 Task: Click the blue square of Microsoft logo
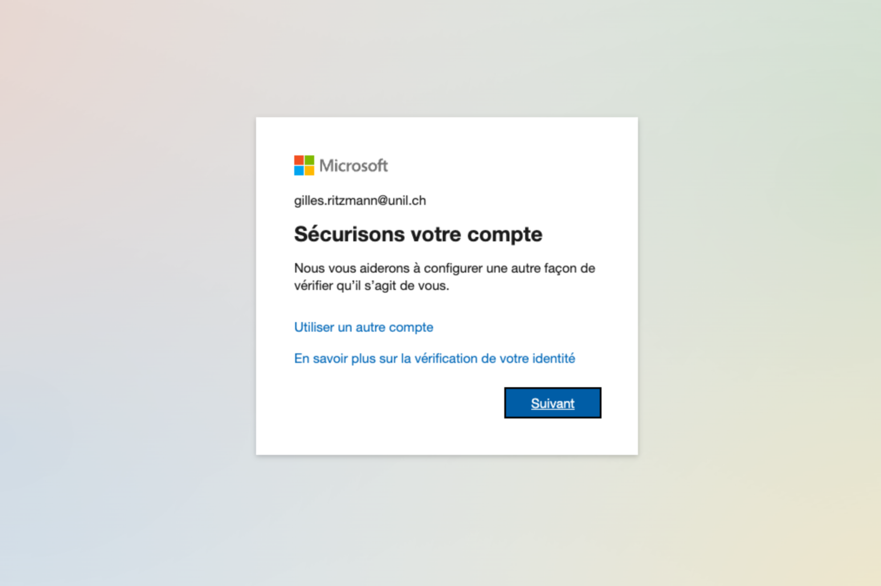point(299,171)
